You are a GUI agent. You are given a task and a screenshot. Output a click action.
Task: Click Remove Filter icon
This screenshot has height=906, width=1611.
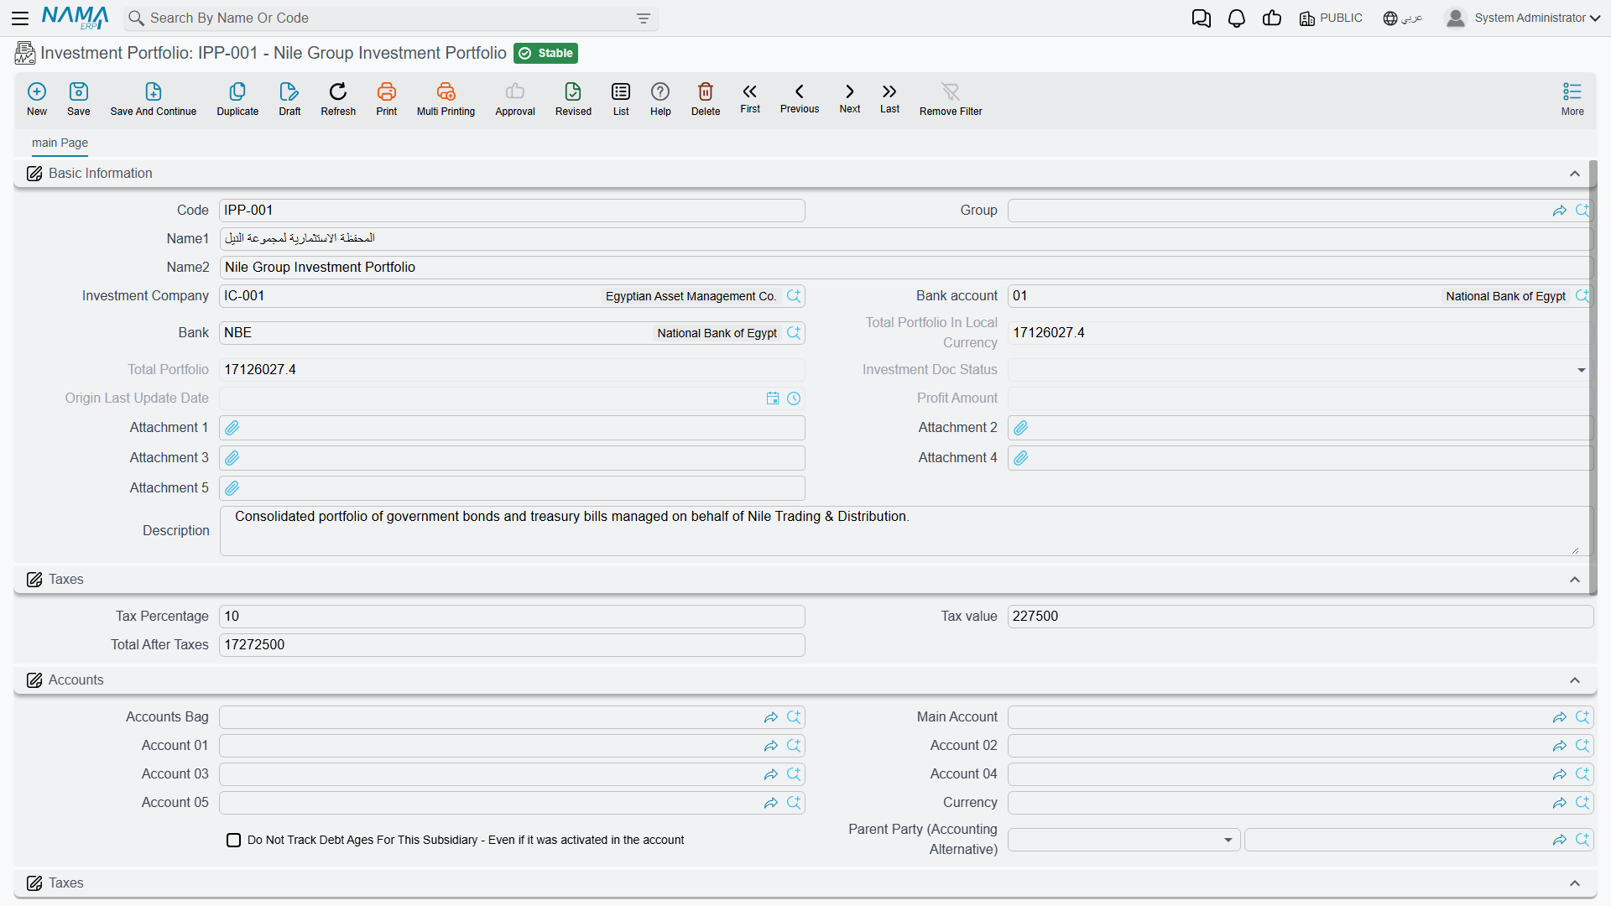point(951,99)
